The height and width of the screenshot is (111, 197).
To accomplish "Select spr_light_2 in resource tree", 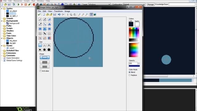I will (x=14, y=16).
